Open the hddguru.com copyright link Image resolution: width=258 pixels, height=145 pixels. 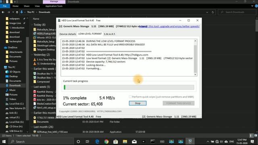pyautogui.click(x=109, y=111)
